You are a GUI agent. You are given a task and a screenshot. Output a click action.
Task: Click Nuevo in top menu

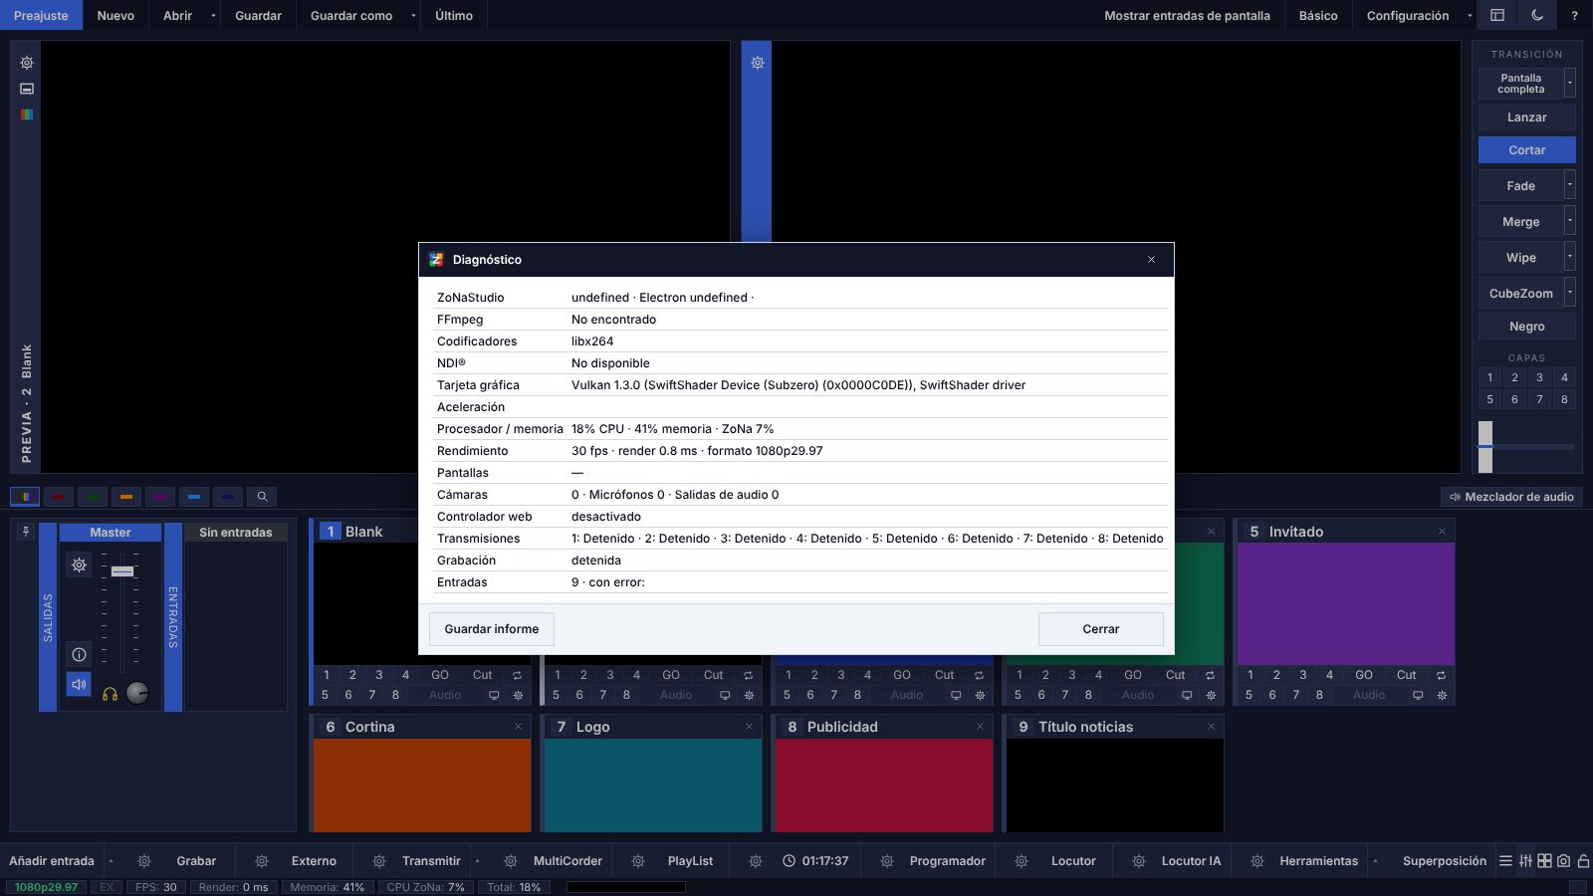click(x=115, y=15)
